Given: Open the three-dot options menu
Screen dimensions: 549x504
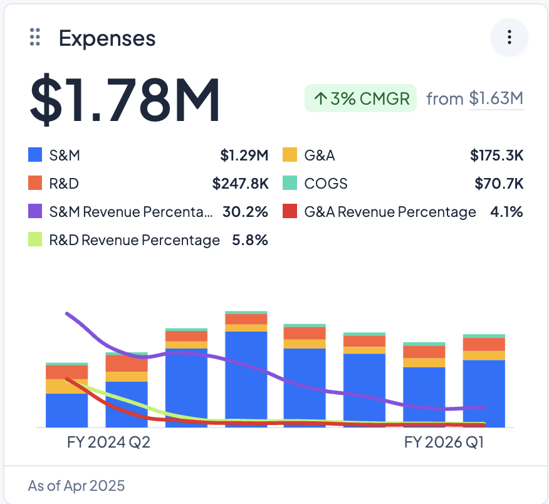Looking at the screenshot, I should (x=509, y=38).
